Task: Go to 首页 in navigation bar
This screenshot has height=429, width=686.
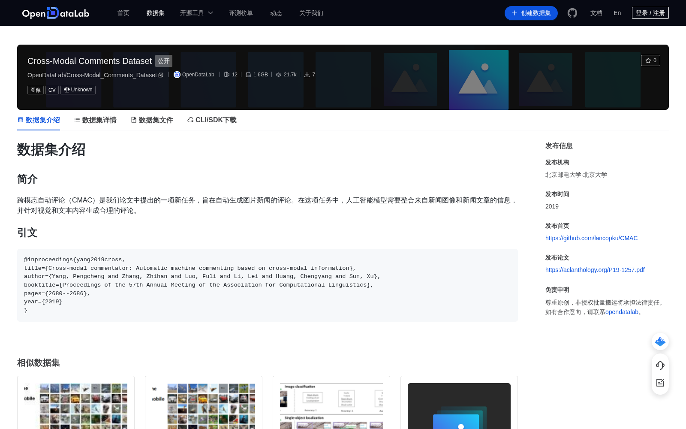Action: (x=123, y=13)
